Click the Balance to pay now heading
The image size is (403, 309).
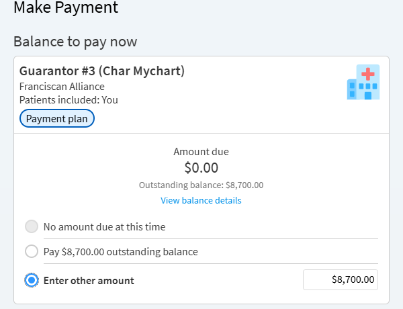click(x=75, y=42)
